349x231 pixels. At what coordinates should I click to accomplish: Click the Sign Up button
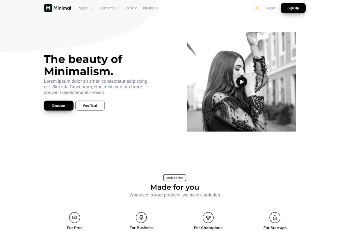pos(293,8)
